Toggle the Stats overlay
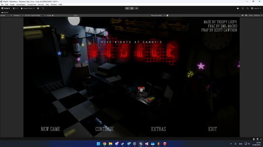The image size is (263, 147). pyautogui.click(x=251, y=15)
